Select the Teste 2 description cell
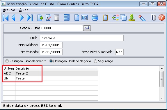Viewport: 167px width, 110px height. 56,73
